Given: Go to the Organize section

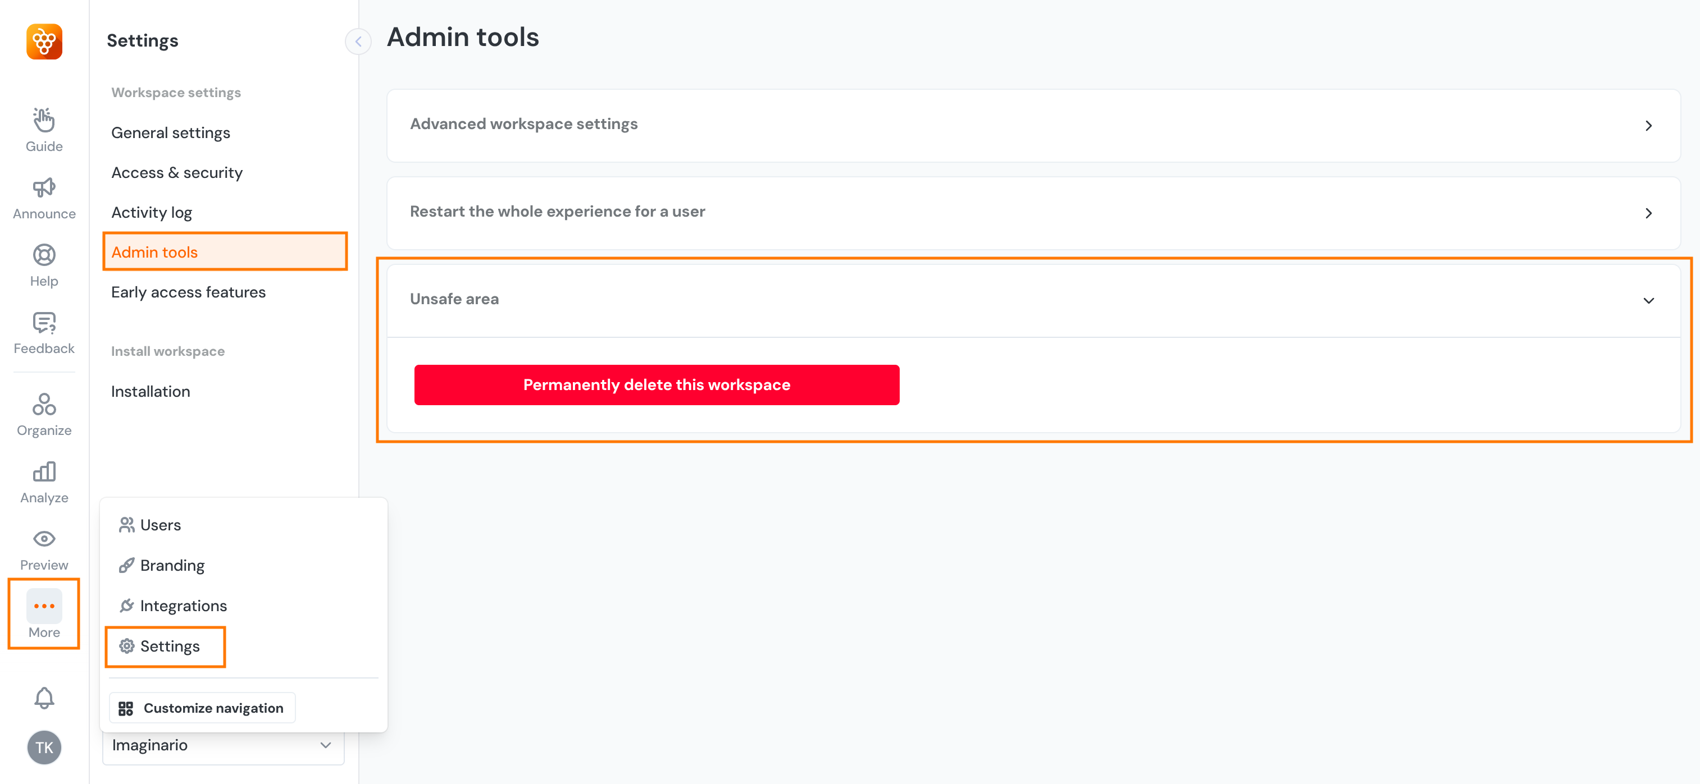Looking at the screenshot, I should click(x=44, y=414).
